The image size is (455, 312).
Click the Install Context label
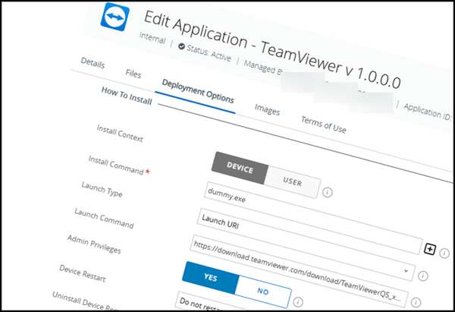[x=120, y=134]
